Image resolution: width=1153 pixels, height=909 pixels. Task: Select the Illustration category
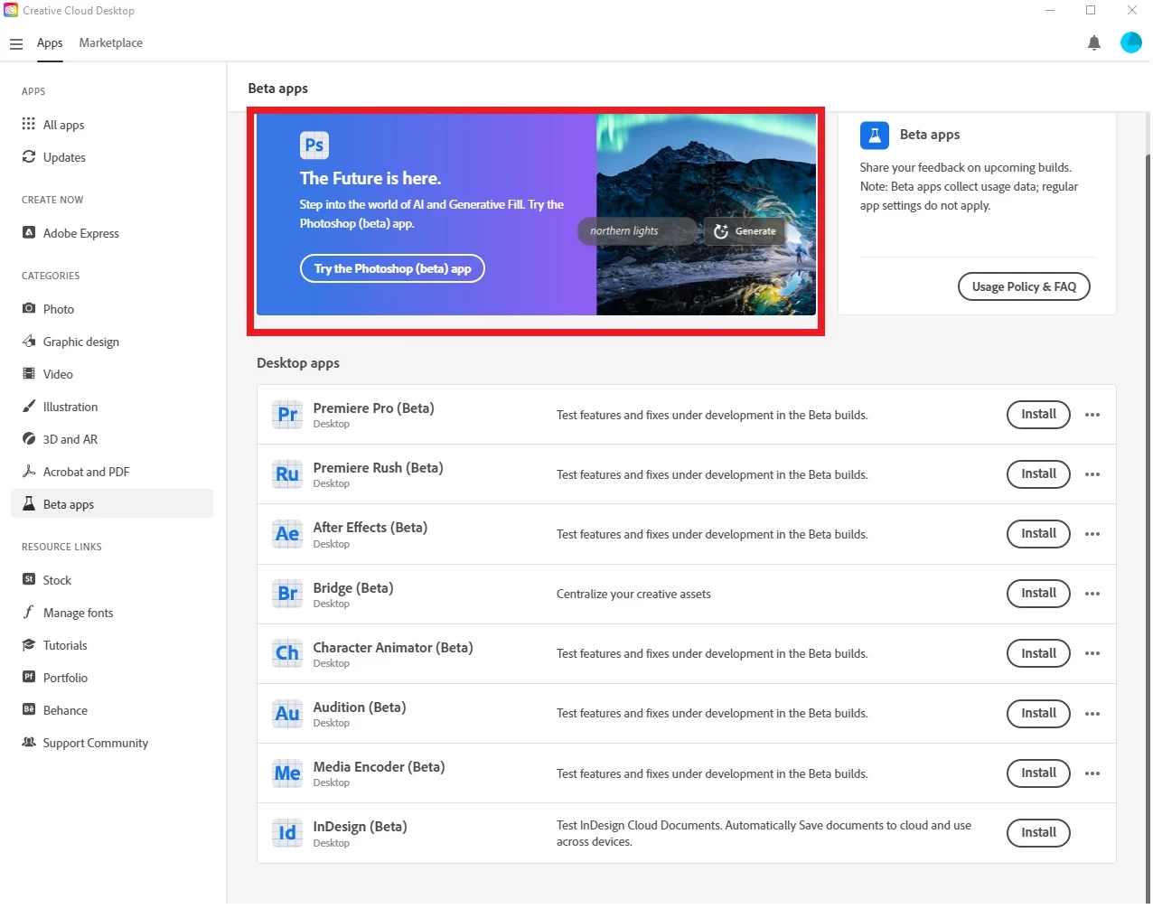click(112, 407)
